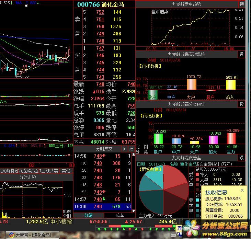This screenshot has width=251, height=239.
Task: Click the yellow 流入 bar 953.61
Action: tap(231, 85)
